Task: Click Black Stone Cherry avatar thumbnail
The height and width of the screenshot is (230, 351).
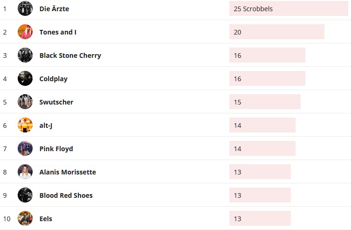Action: click(25, 55)
